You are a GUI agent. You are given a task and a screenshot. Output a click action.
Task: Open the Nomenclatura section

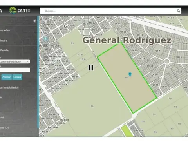click(4, 40)
